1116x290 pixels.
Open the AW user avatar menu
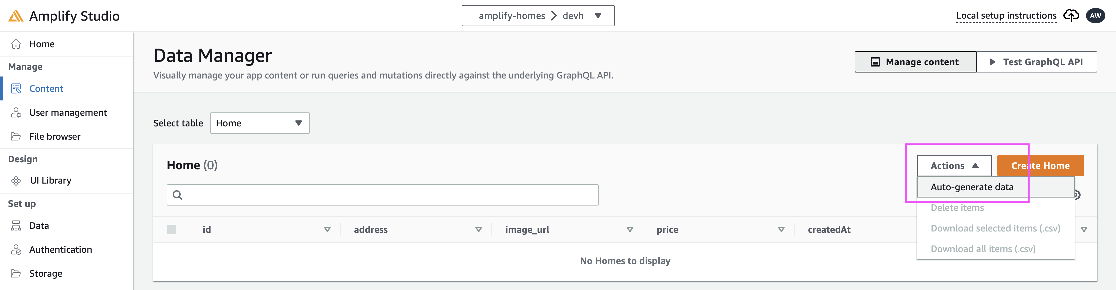tap(1095, 16)
